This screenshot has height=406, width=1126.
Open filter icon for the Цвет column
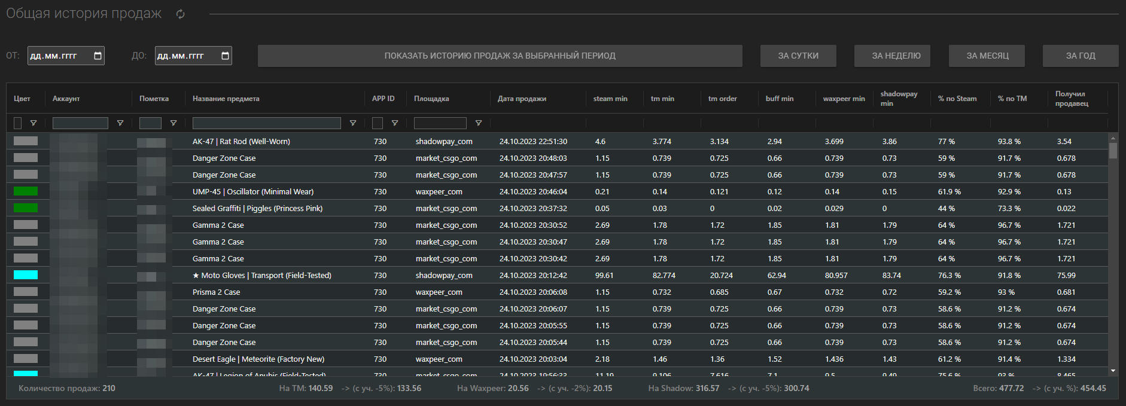point(34,123)
